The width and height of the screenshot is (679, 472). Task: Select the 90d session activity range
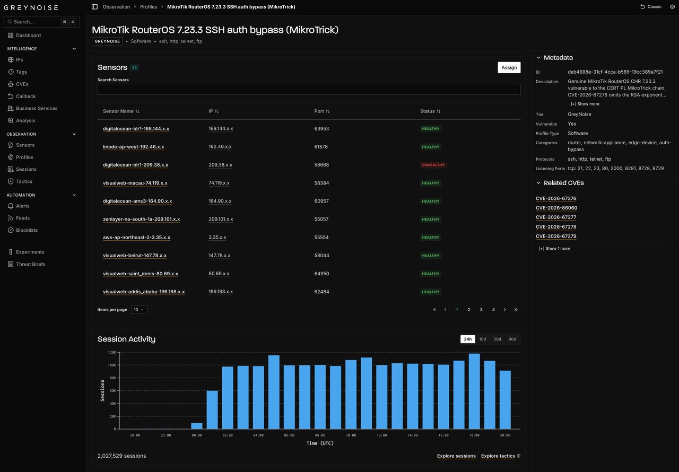point(512,339)
